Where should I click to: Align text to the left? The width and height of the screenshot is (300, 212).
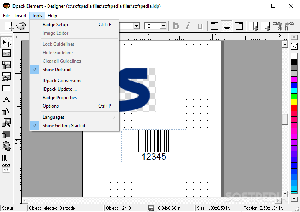(x=214, y=26)
